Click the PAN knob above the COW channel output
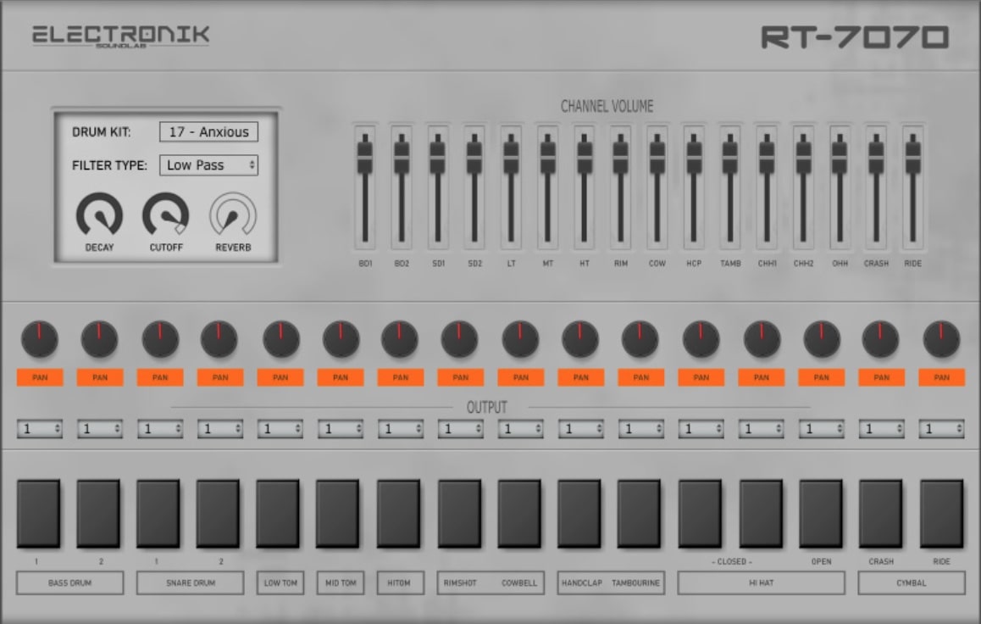This screenshot has width=981, height=624. (x=519, y=337)
